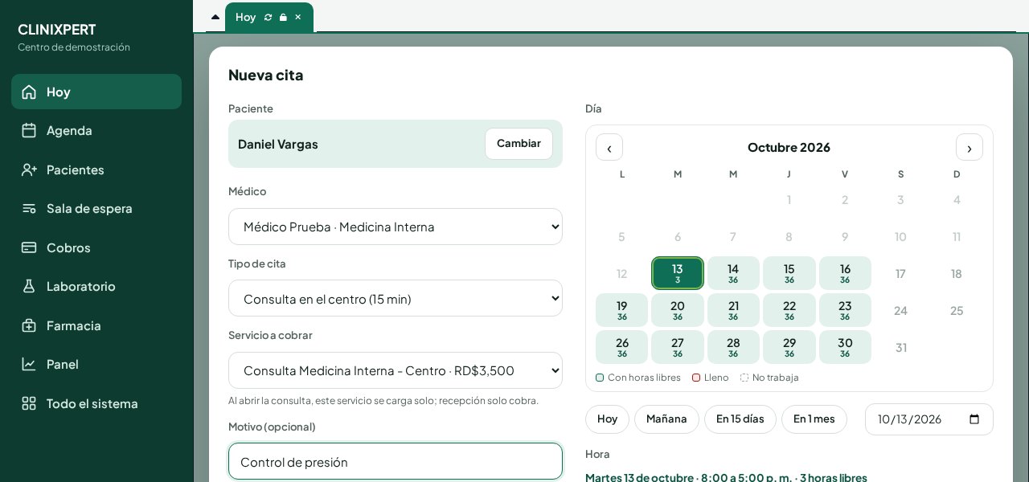1029x482 pixels.
Task: Open Panel via the chart icon
Action: [x=29, y=364]
